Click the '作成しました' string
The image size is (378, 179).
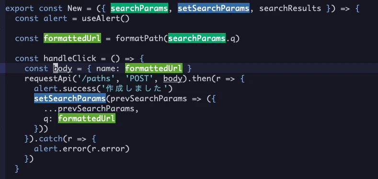[135, 89]
